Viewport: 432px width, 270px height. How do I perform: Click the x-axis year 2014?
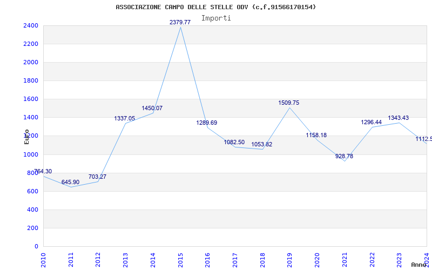[x=153, y=260]
